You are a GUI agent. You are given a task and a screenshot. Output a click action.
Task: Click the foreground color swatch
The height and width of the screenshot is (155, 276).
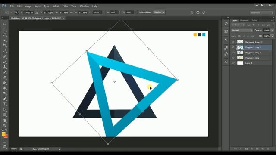coord(3,134)
